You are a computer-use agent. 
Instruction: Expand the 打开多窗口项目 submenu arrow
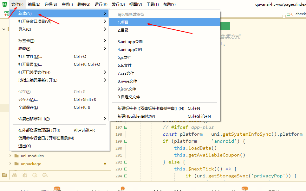coord(105,21)
